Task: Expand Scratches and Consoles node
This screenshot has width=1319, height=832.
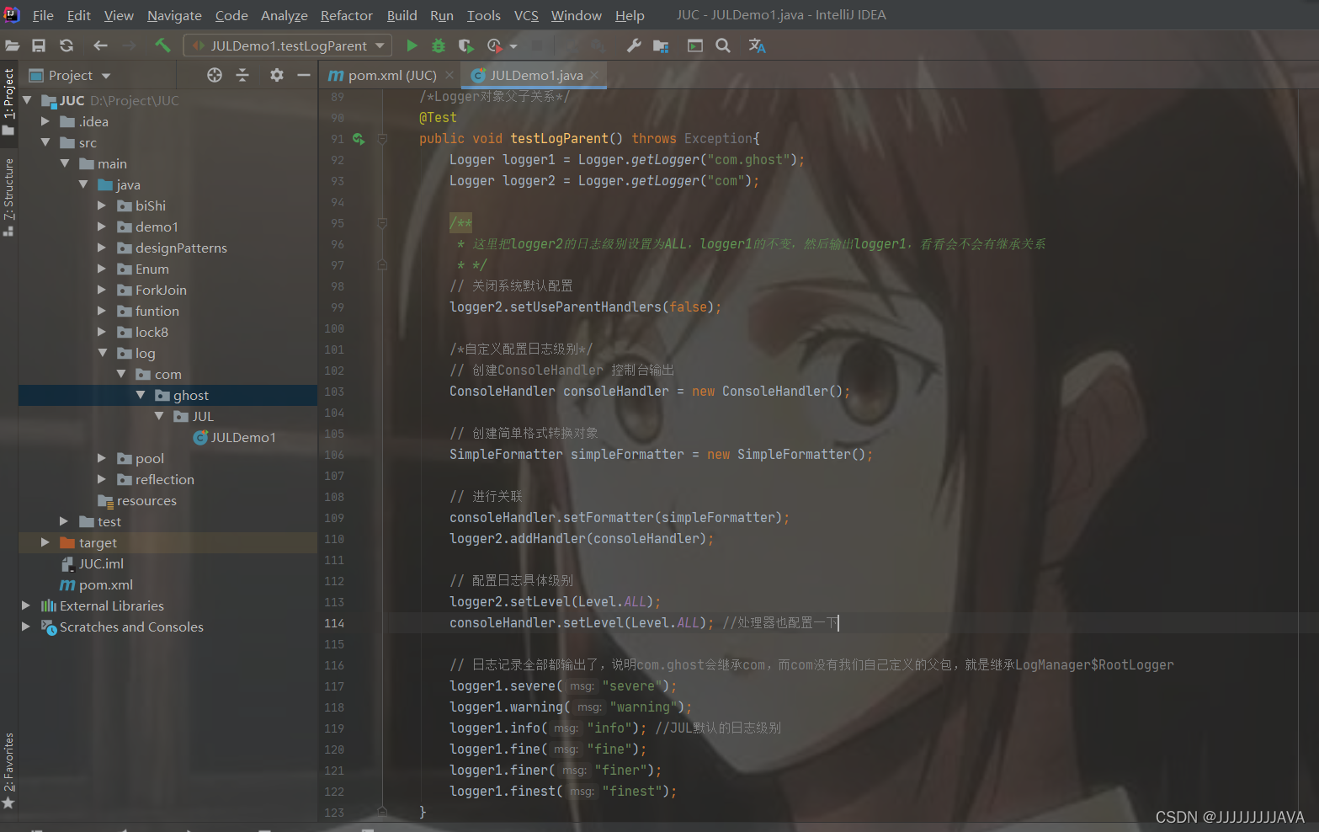Action: [26, 627]
